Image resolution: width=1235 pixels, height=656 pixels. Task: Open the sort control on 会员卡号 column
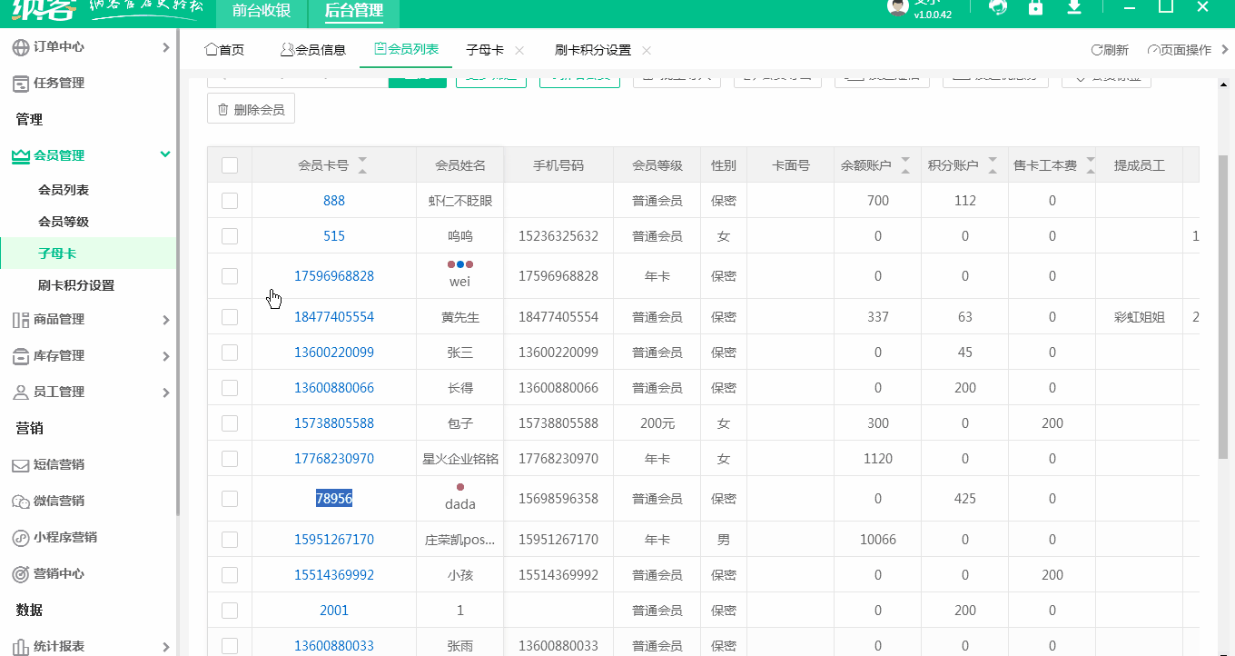tap(363, 164)
